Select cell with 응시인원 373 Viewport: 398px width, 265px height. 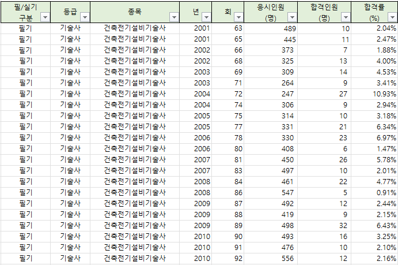pyautogui.click(x=271, y=50)
